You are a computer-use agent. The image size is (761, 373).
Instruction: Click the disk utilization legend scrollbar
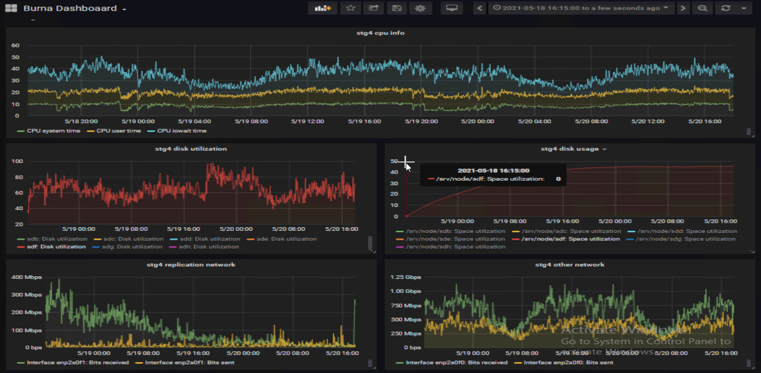370,242
